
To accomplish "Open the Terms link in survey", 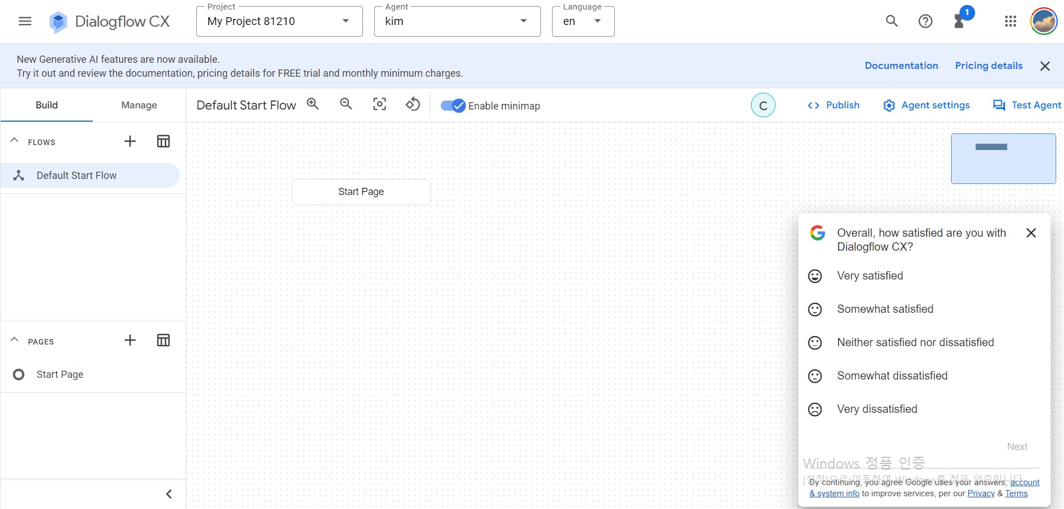I will tap(1016, 493).
